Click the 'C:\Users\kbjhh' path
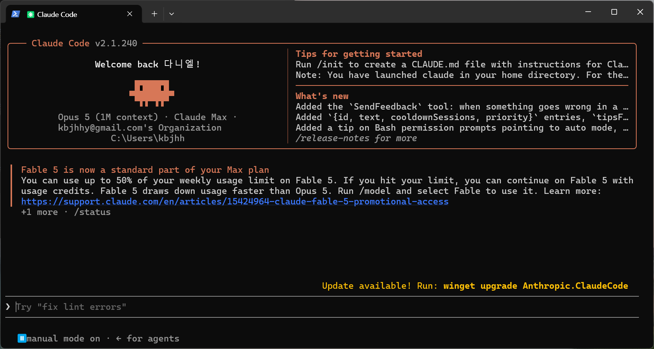The height and width of the screenshot is (349, 654). [x=147, y=138]
